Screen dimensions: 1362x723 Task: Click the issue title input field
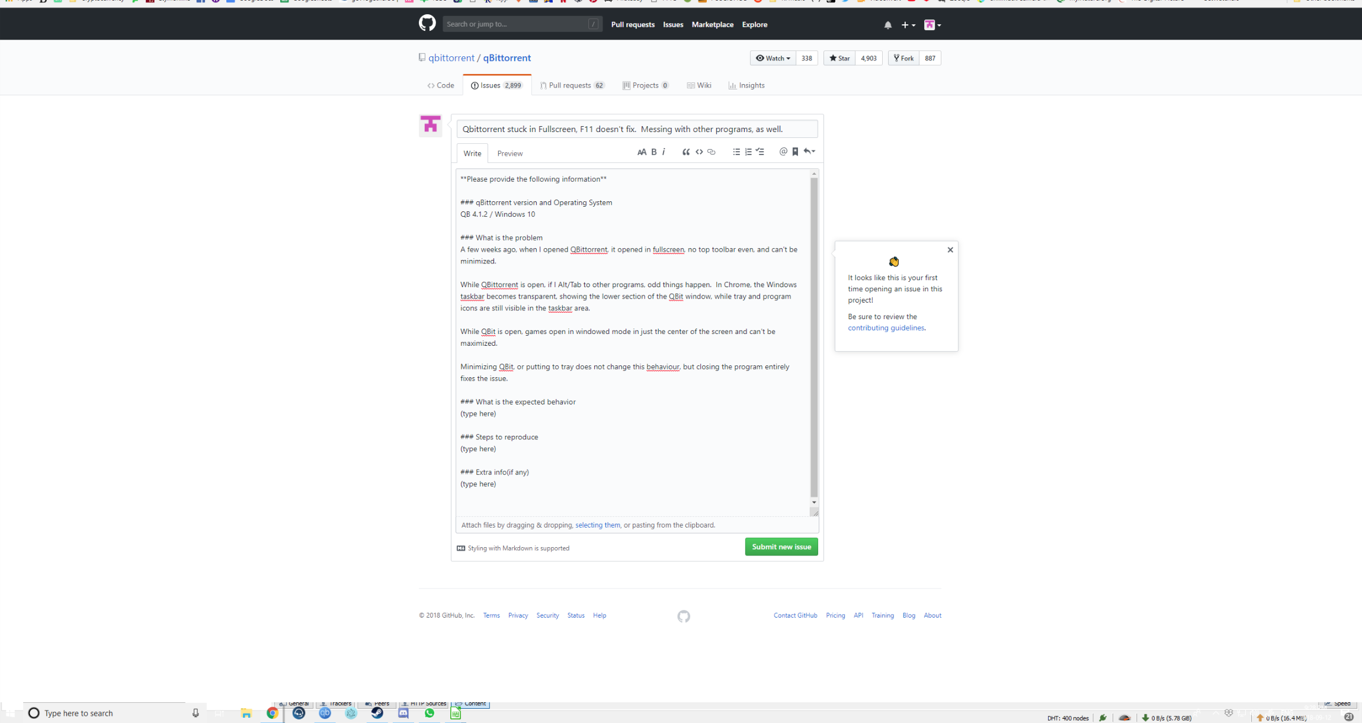click(x=637, y=129)
